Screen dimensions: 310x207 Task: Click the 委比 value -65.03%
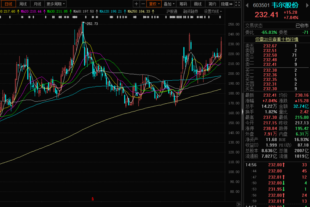269,32
